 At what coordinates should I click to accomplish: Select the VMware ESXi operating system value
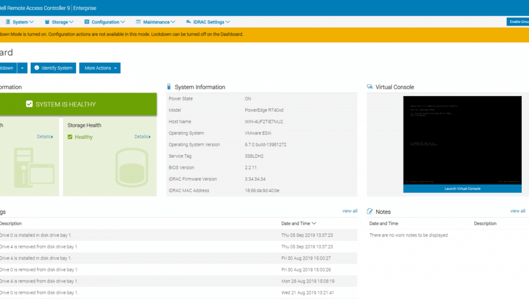(258, 133)
